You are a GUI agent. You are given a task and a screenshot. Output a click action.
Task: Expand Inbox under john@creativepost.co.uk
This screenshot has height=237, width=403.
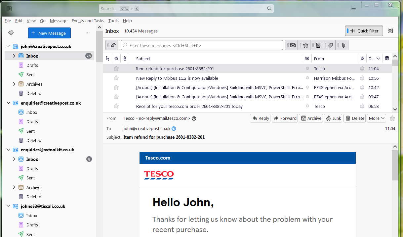point(14,56)
